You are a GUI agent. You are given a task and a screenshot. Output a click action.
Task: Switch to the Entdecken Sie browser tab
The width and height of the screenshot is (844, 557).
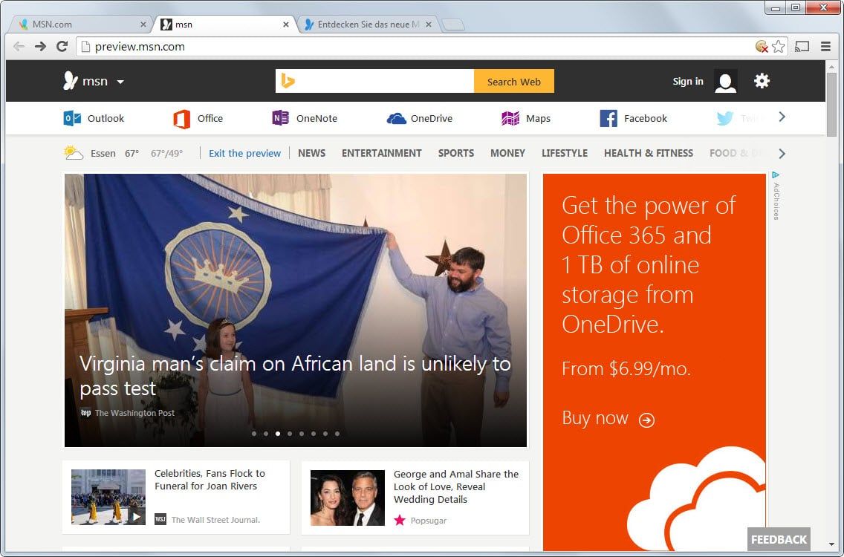click(x=364, y=23)
